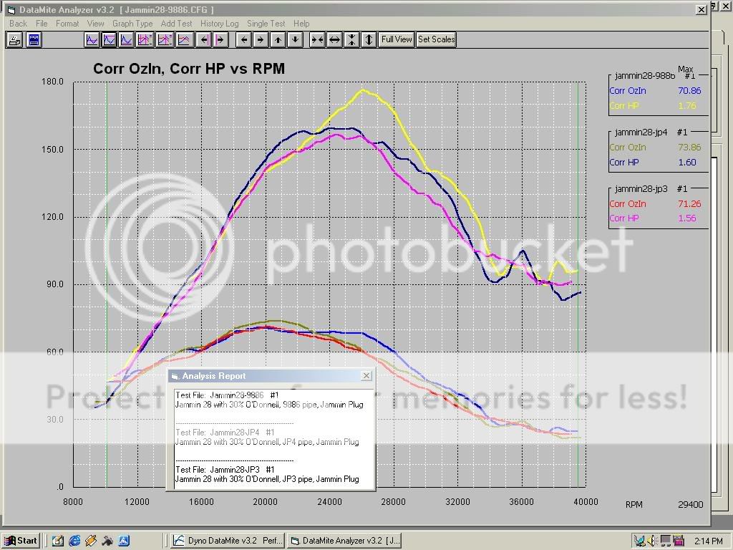Open the Format menu
733x550 pixels.
[x=67, y=23]
